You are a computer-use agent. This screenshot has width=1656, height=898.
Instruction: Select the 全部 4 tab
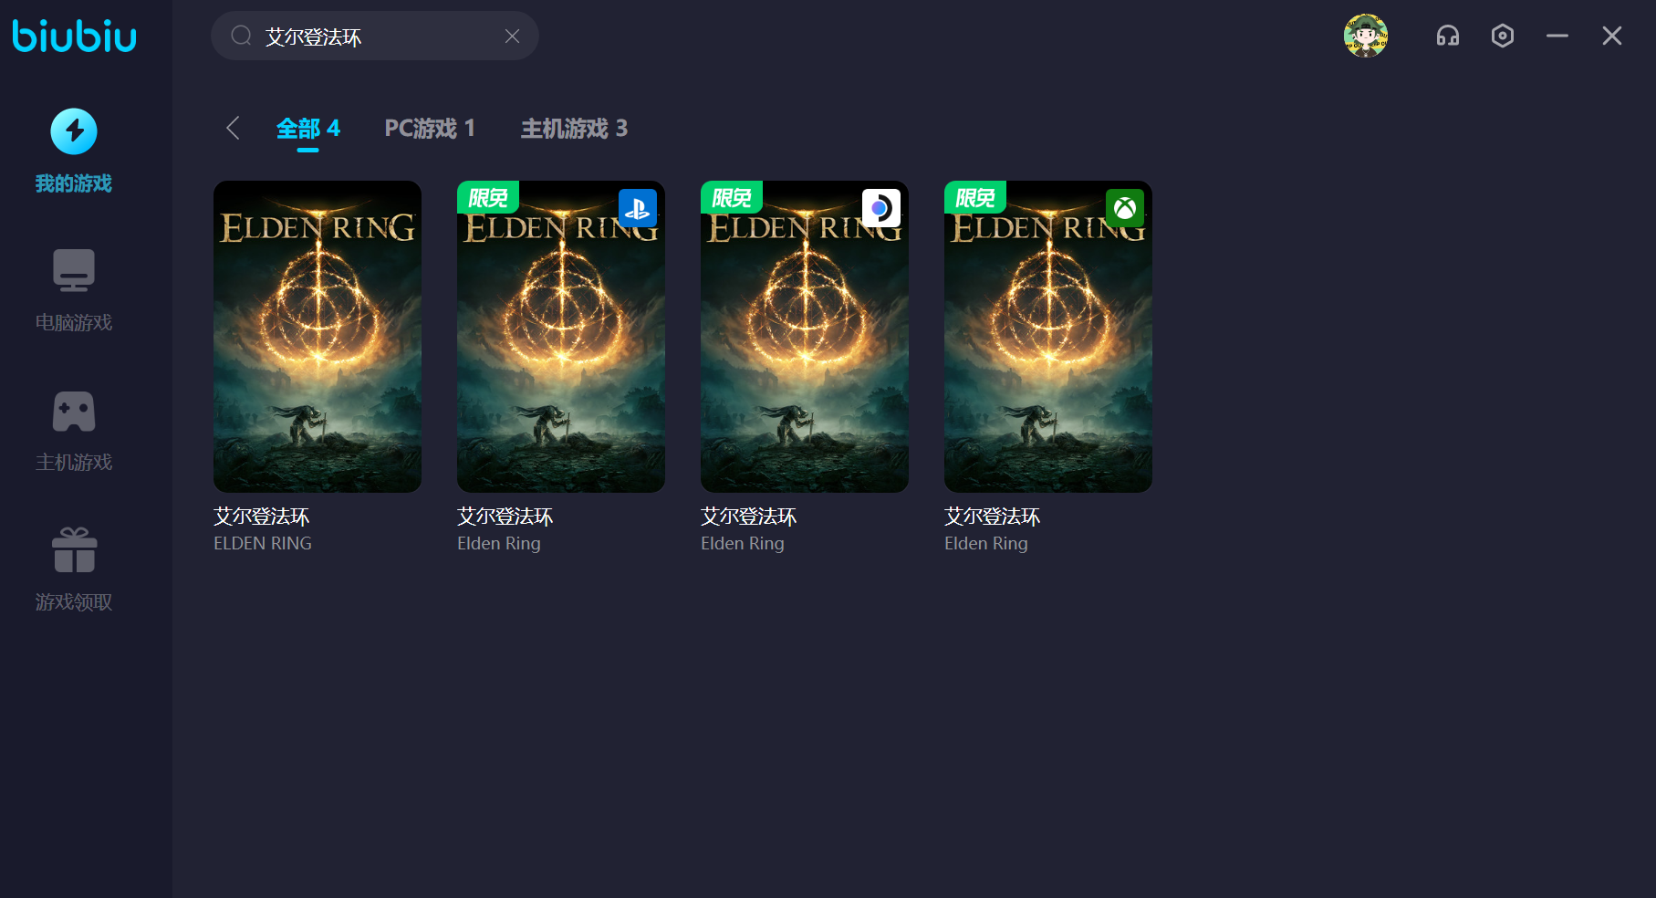click(308, 129)
